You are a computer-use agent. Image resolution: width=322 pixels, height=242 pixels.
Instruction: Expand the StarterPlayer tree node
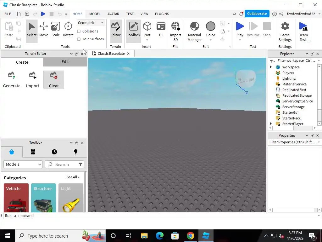(271, 124)
